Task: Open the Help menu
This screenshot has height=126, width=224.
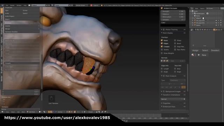Action: (x=25, y=5)
